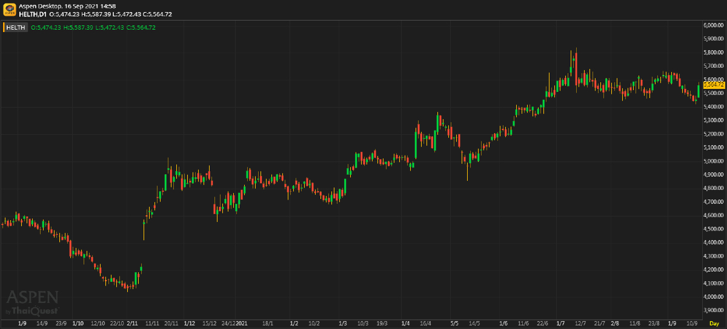This screenshot has height=329, width=727.
Task: Click the 23/8 date axis label
Action: point(654,324)
